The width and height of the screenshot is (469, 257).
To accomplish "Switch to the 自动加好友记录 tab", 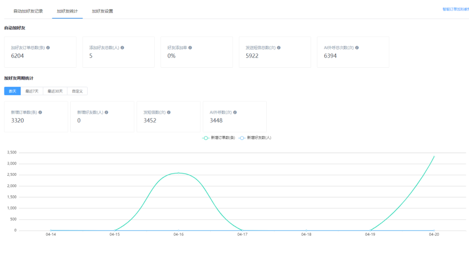I will (28, 11).
